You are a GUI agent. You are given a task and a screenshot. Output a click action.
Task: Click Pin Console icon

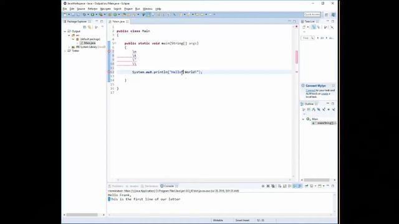306,186
